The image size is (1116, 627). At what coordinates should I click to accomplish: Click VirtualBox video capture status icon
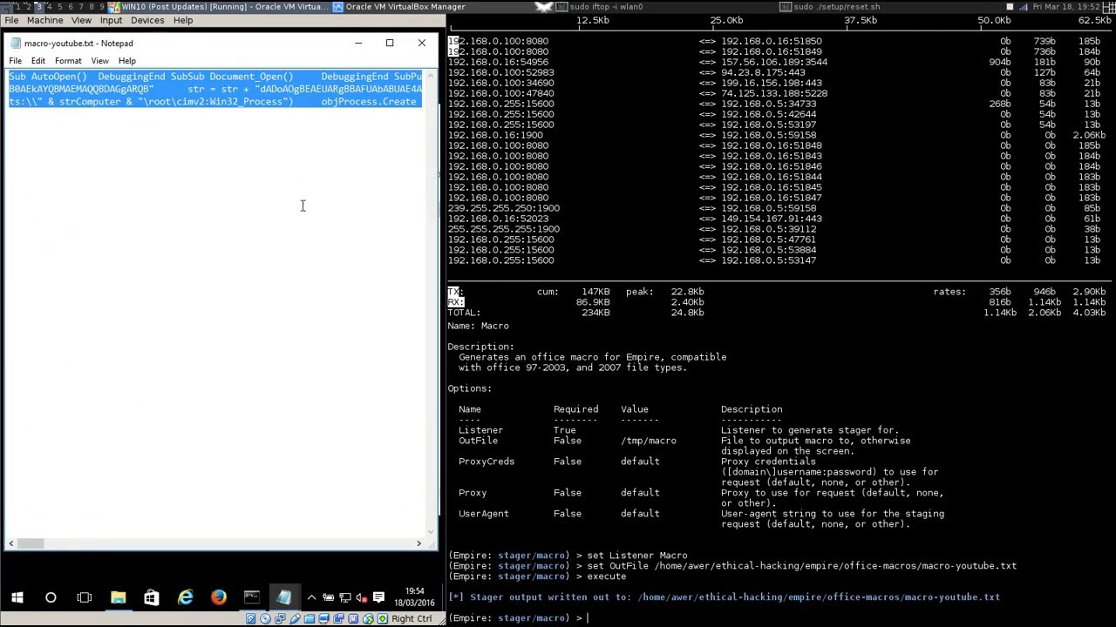(x=338, y=618)
